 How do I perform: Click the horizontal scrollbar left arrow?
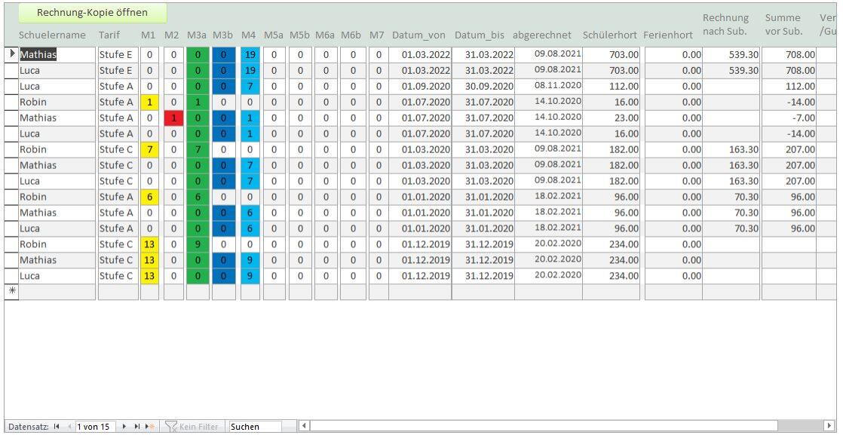pyautogui.click(x=305, y=426)
